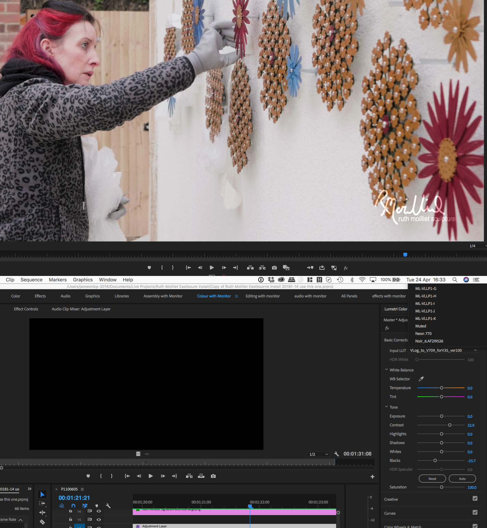Add marker in the upper Program monitor
This screenshot has height=528, width=487.
tap(149, 268)
